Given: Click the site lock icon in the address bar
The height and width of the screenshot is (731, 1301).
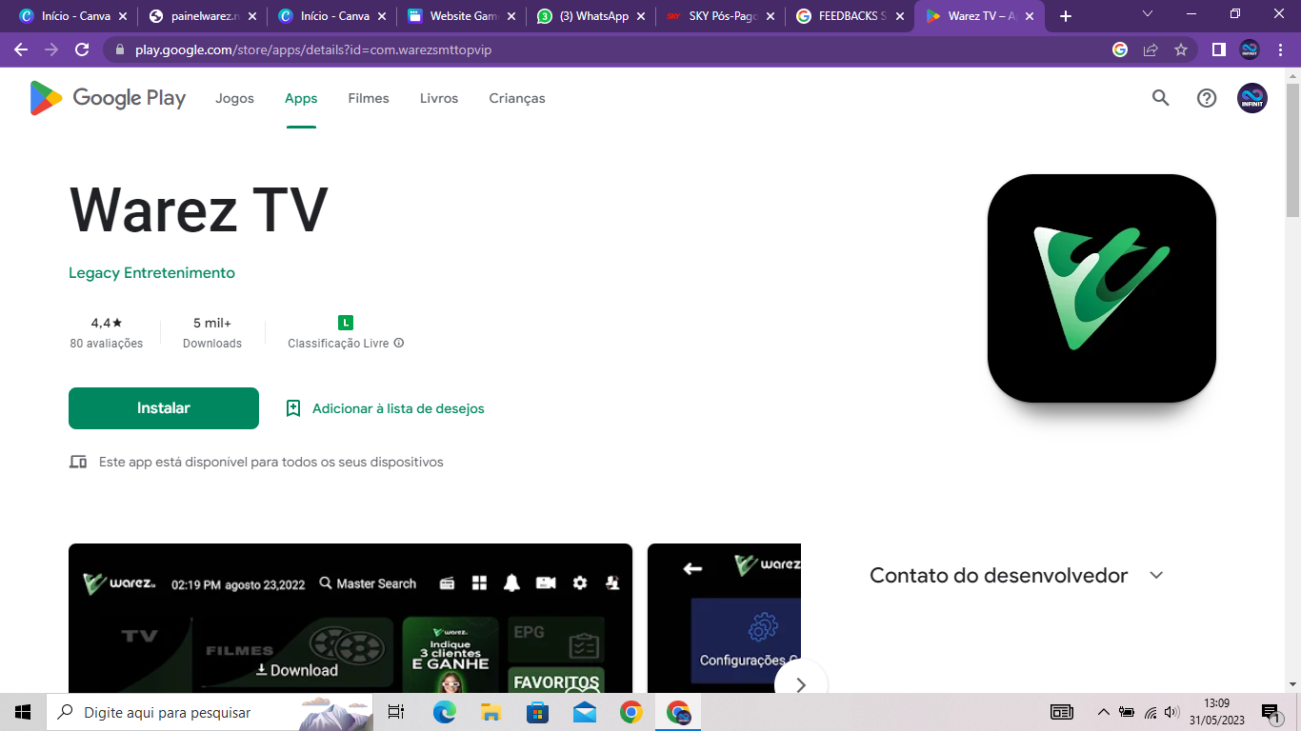Looking at the screenshot, I should point(119,49).
